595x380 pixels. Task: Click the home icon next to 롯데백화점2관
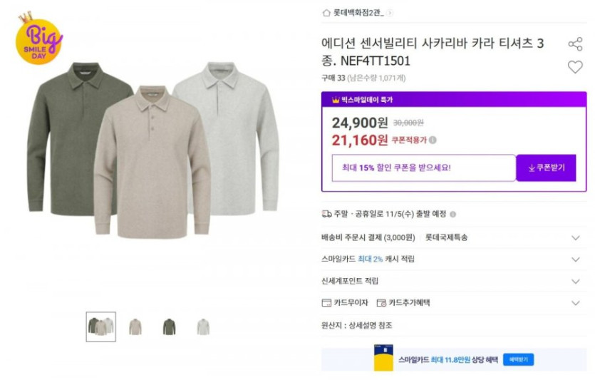[x=326, y=12]
